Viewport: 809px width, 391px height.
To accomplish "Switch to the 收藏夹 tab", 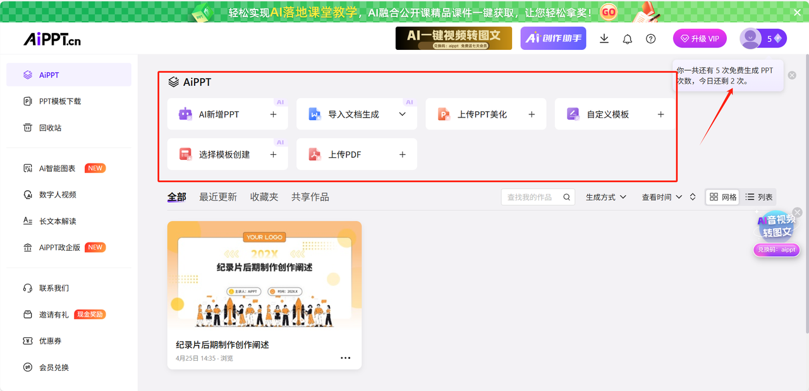I will coord(264,197).
